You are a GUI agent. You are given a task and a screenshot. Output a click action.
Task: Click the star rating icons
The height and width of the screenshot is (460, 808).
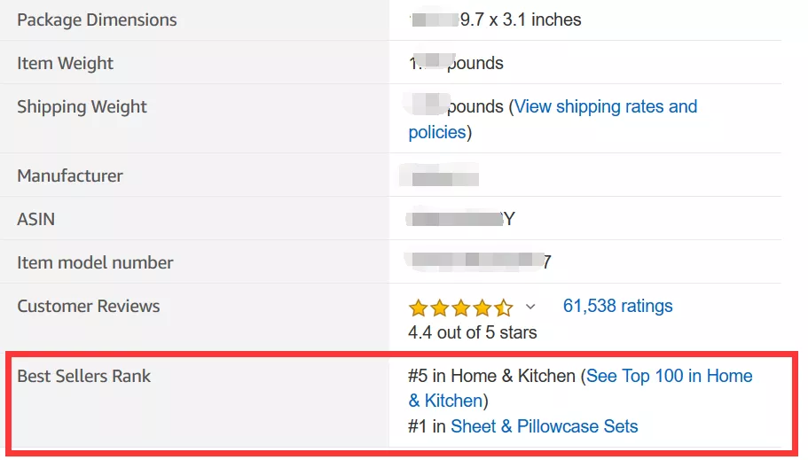click(460, 308)
